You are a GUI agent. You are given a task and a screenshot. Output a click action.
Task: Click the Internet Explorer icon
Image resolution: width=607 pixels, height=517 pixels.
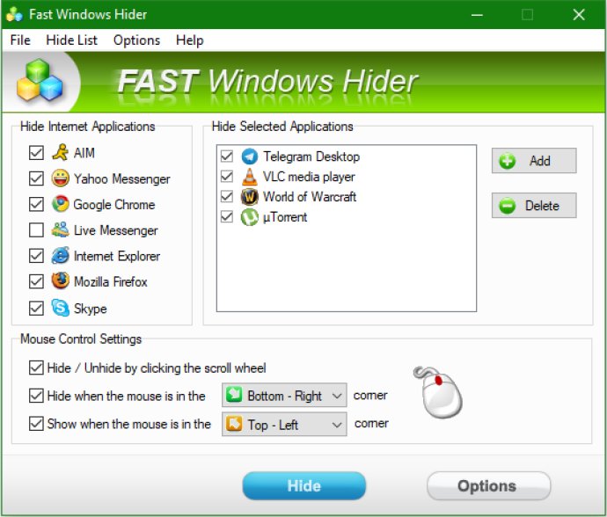[x=61, y=255]
